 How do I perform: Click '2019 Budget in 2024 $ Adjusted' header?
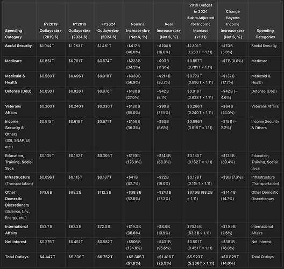coord(201,21)
